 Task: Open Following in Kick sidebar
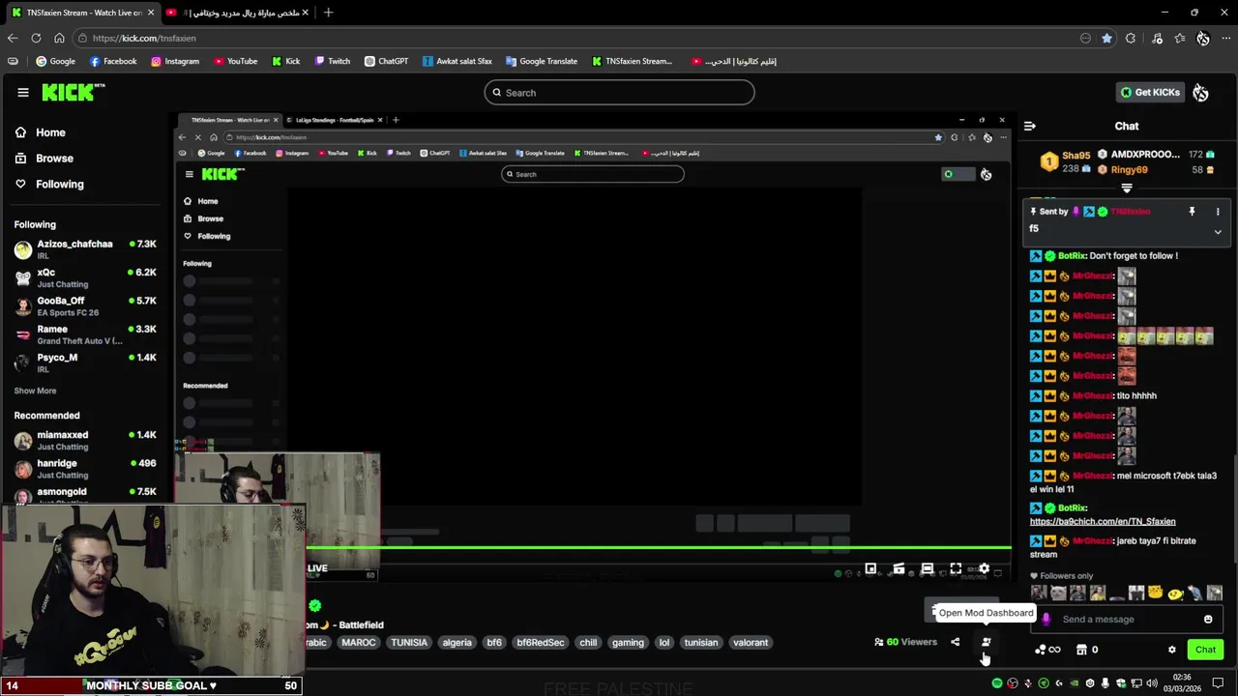click(x=49, y=184)
